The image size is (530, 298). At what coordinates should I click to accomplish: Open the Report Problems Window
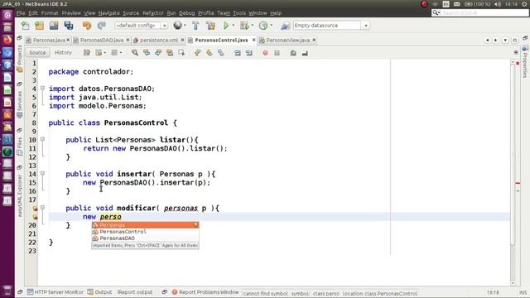(205, 292)
